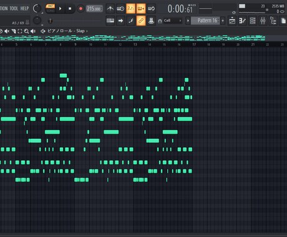The image size is (287, 237).
Task: Disable blend recording overdub
Action: [141, 9]
